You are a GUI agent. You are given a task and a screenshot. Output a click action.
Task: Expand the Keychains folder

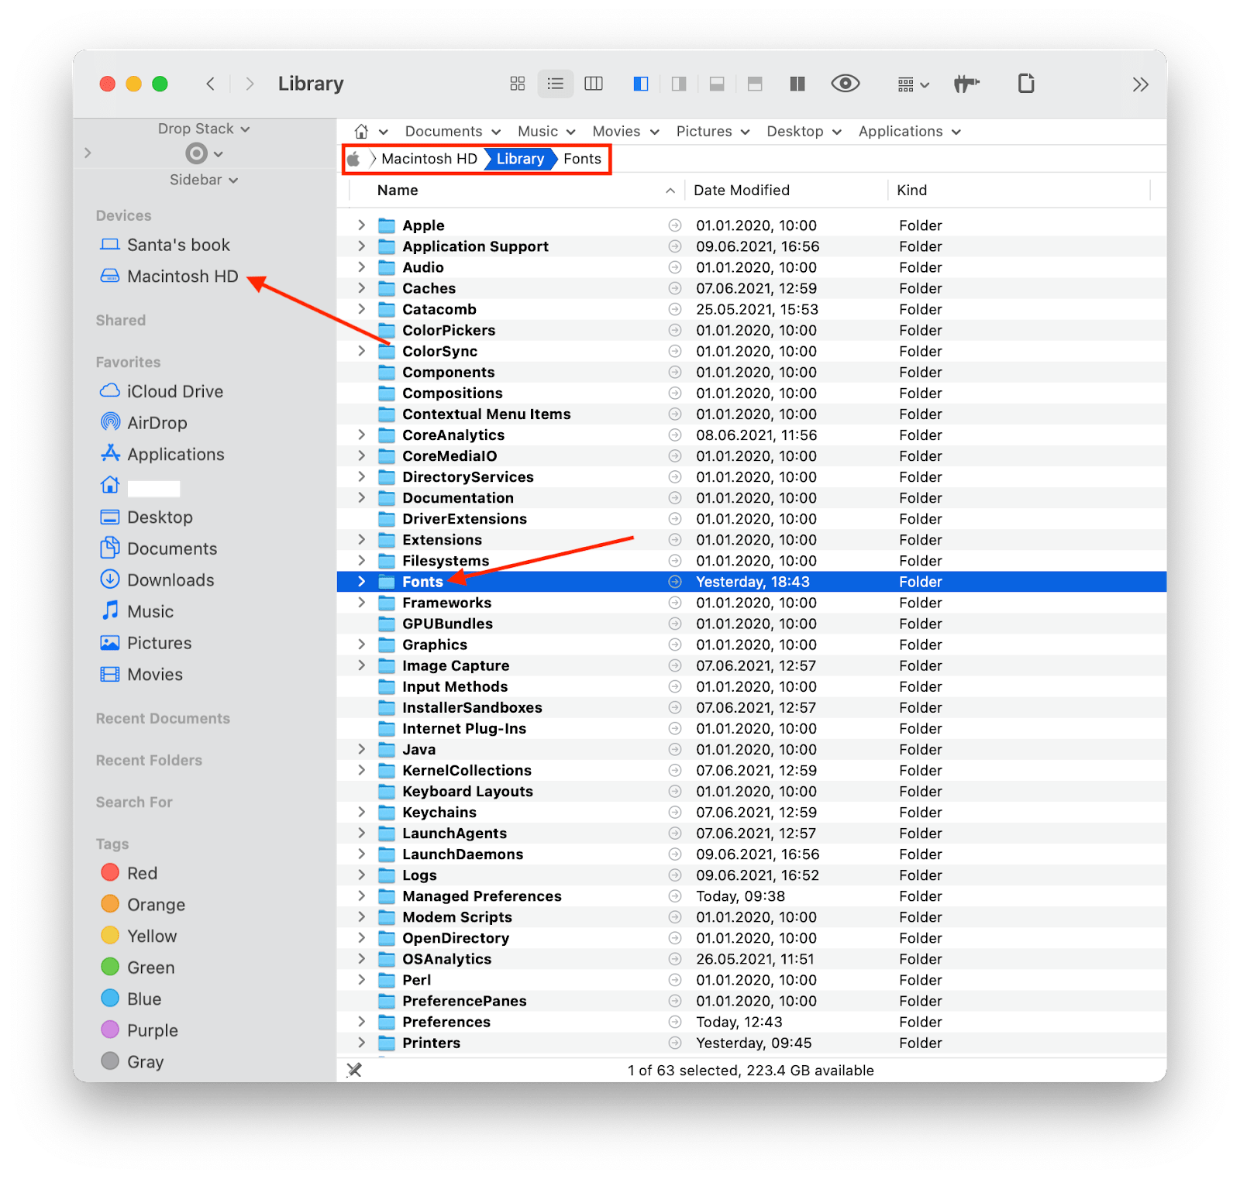click(x=361, y=812)
